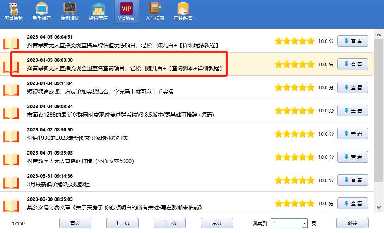Open title 短视频速成课，方法论加实战结合

coord(100,92)
